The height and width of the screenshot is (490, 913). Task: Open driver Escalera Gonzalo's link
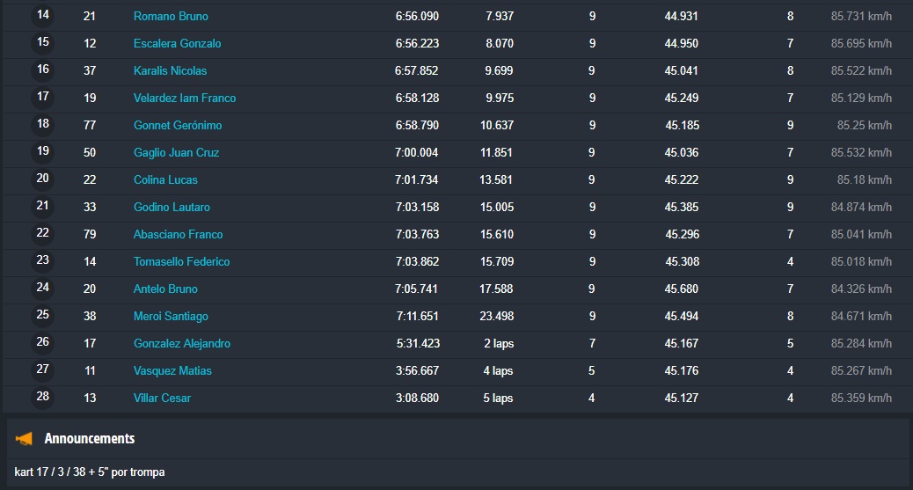[177, 43]
